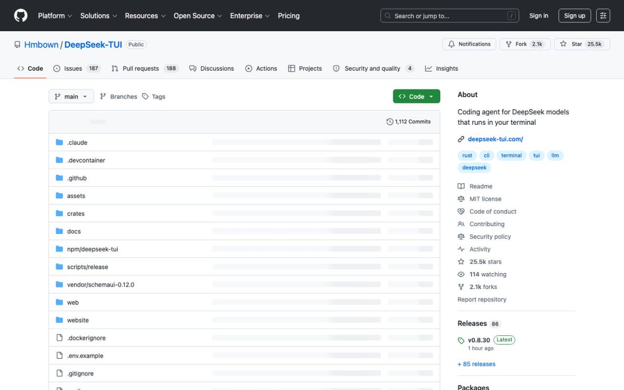Click the file icon beside .dockerignore

[x=59, y=338]
